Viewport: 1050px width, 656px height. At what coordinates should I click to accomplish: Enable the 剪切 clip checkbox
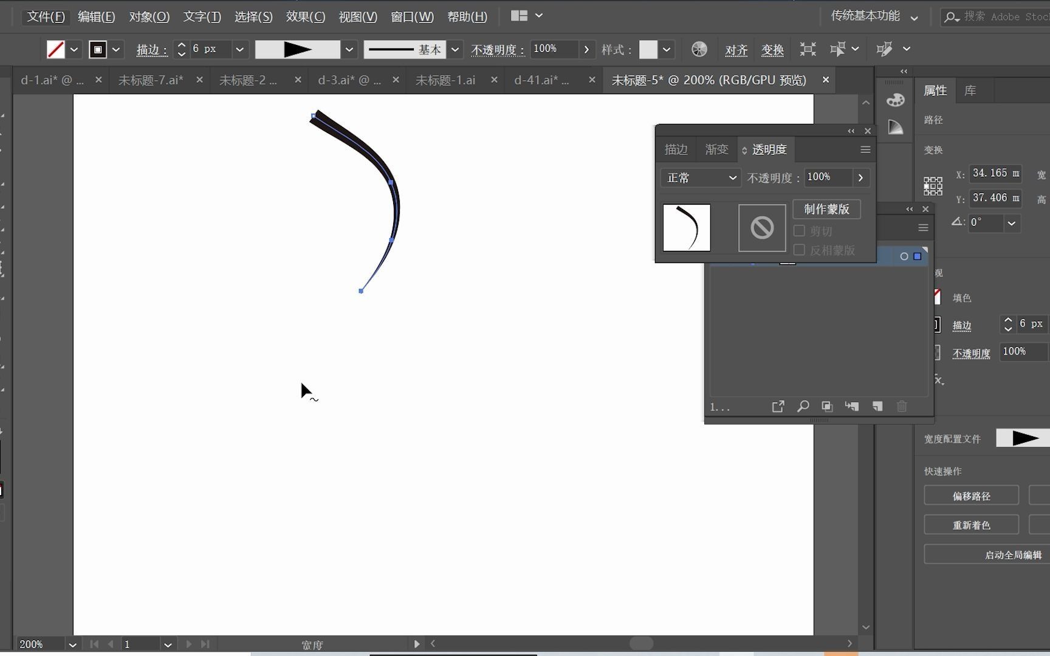click(x=799, y=231)
